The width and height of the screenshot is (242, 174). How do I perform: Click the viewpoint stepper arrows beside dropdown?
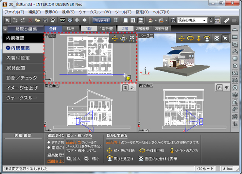tap(211, 20)
